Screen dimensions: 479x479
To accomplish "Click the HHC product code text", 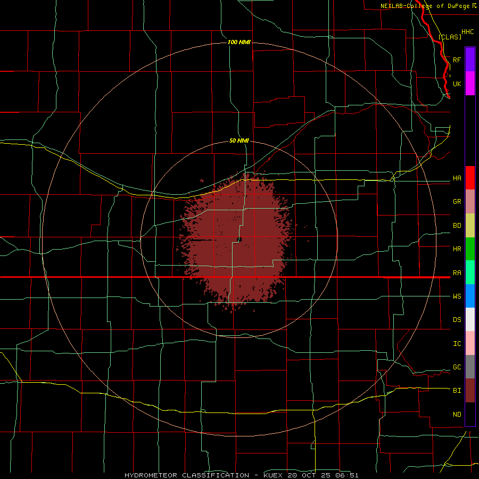I will click(x=467, y=32).
